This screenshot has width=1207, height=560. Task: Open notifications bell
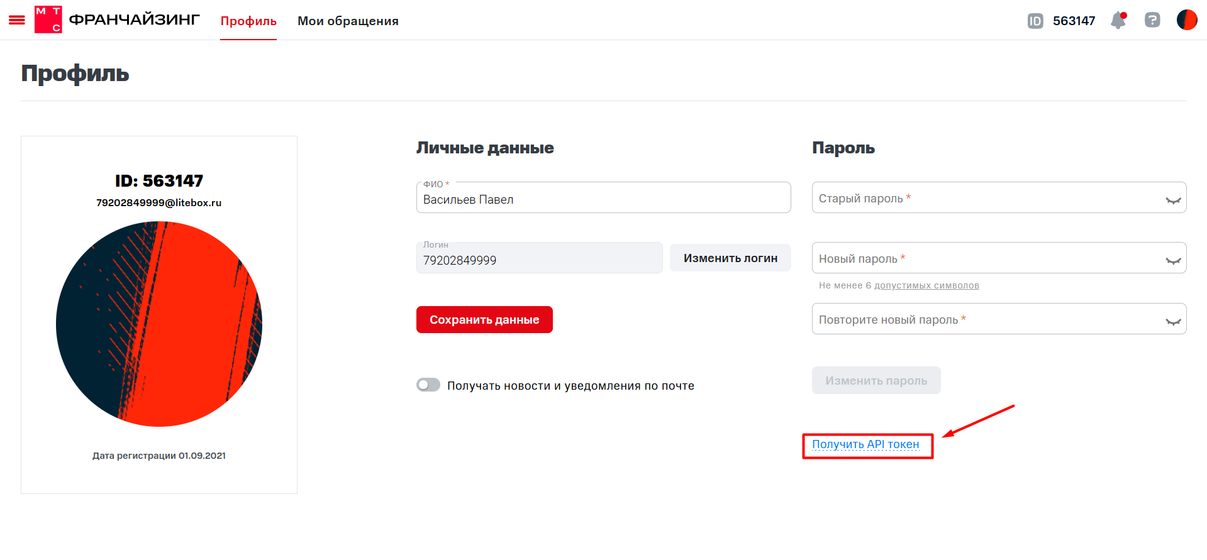tap(1119, 20)
